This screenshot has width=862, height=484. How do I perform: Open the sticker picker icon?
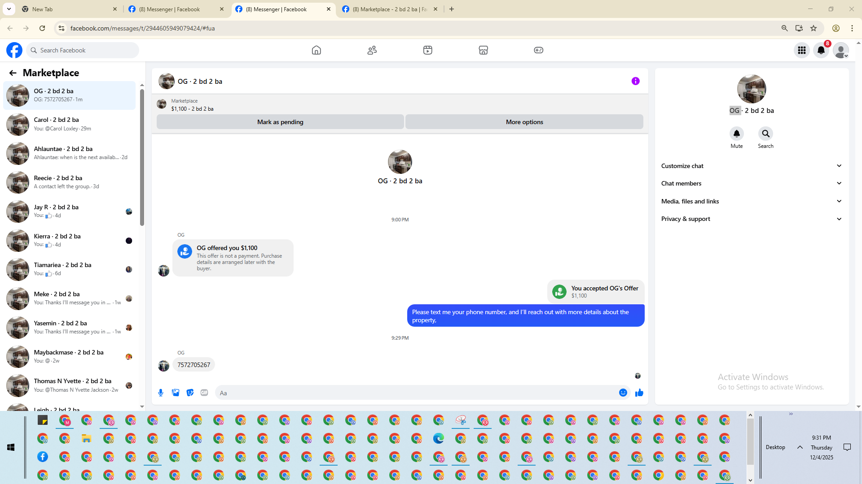[190, 393]
